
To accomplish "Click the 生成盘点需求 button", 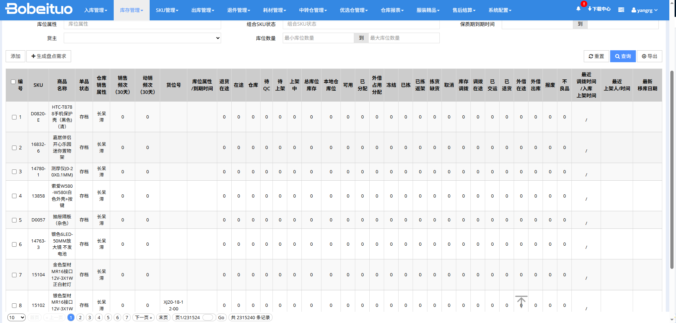I will click(49, 56).
